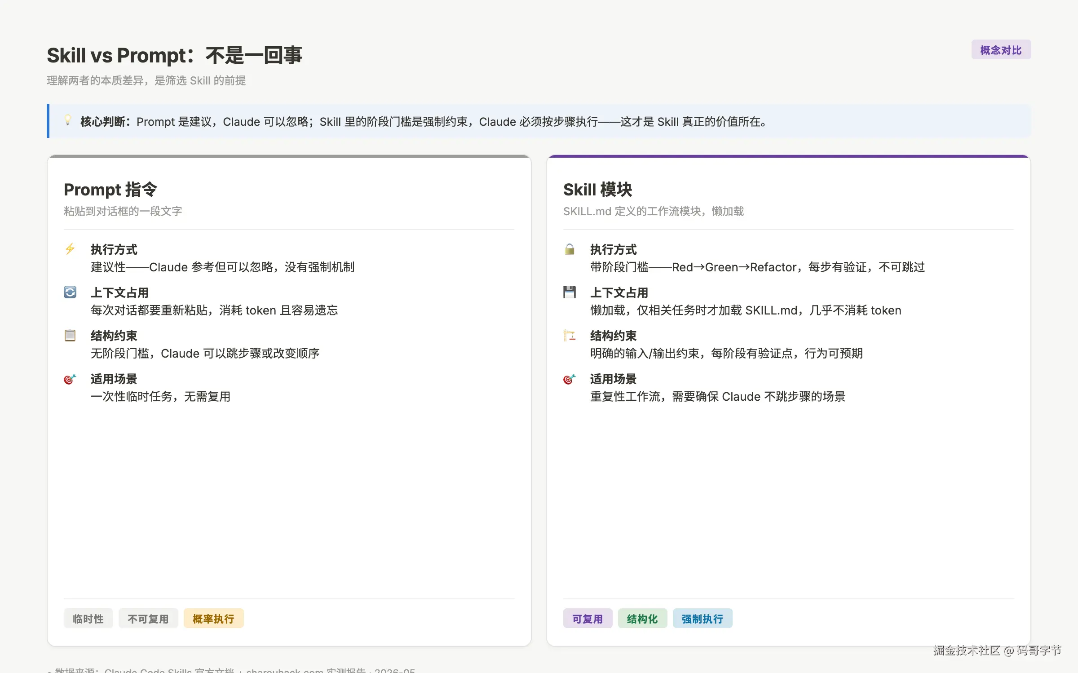The height and width of the screenshot is (673, 1078).
Task: Click text 无阶段门槛，Claude 可以跳步骤
Action: tap(176, 353)
